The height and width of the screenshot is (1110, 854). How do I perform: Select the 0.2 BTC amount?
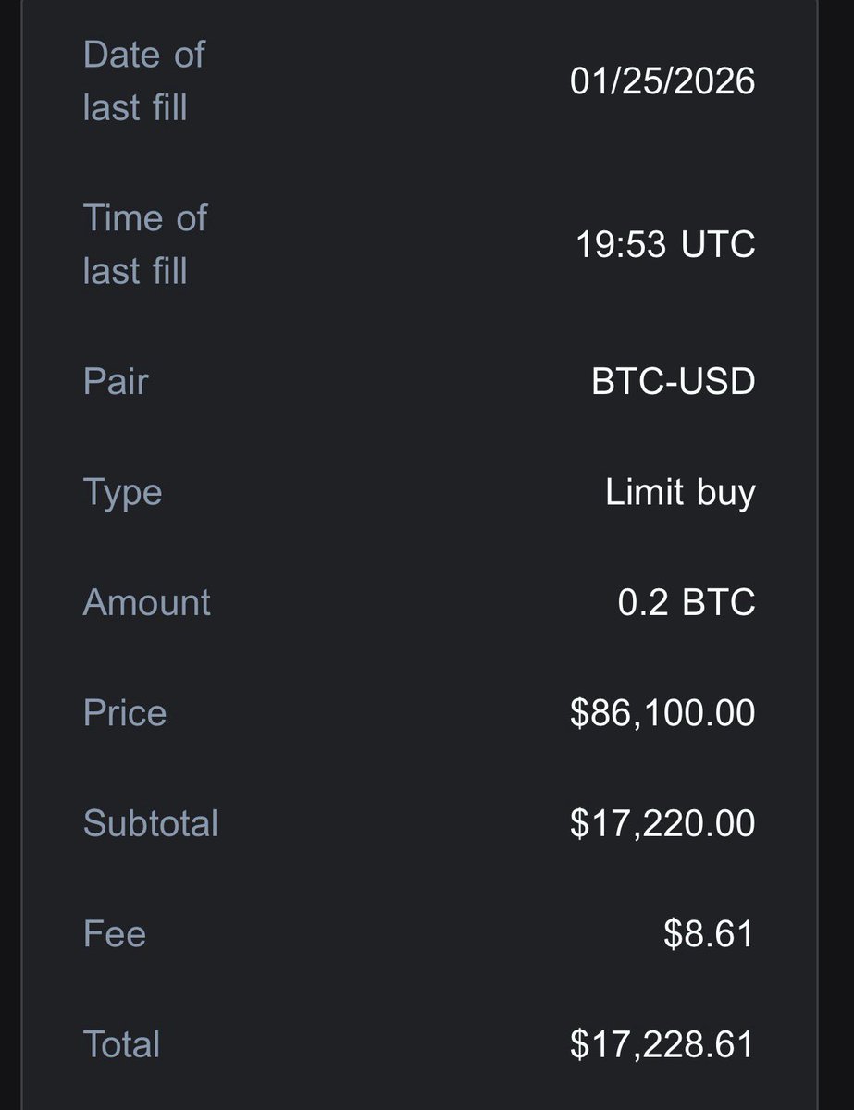coord(687,603)
